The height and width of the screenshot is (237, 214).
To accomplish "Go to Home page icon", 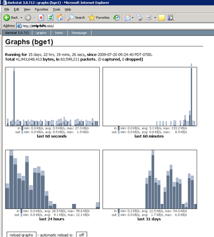I will tap(60, 17).
